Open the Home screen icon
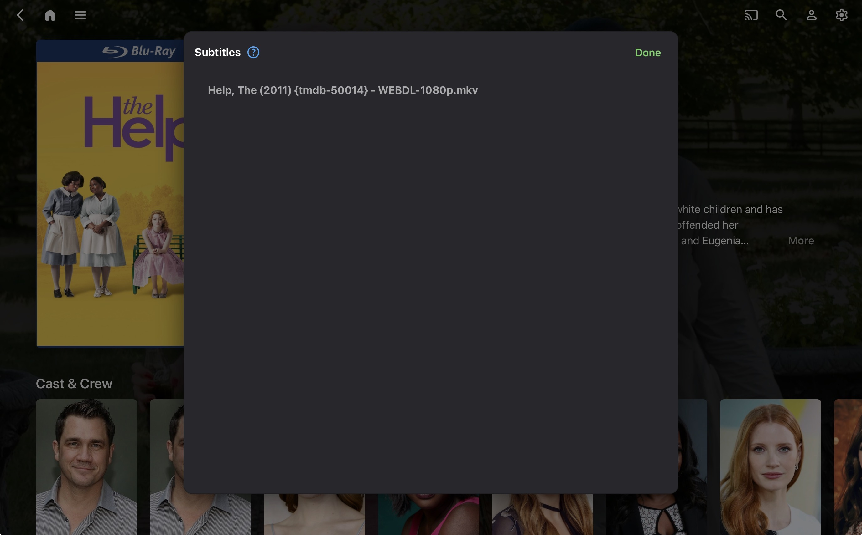The height and width of the screenshot is (535, 862). pos(50,15)
